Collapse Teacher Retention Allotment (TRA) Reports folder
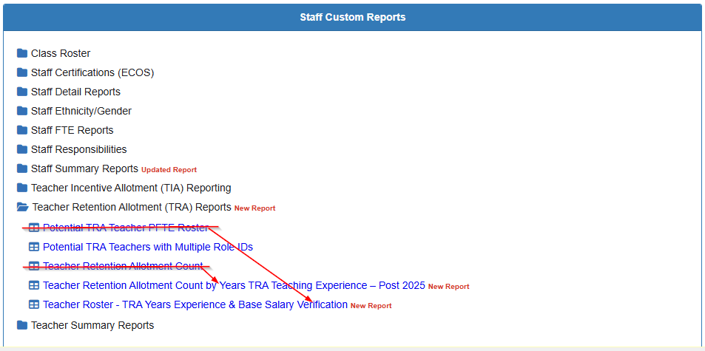The width and height of the screenshot is (705, 351). pyautogui.click(x=132, y=208)
